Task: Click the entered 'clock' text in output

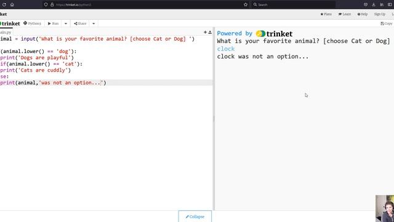Action: coord(226,49)
